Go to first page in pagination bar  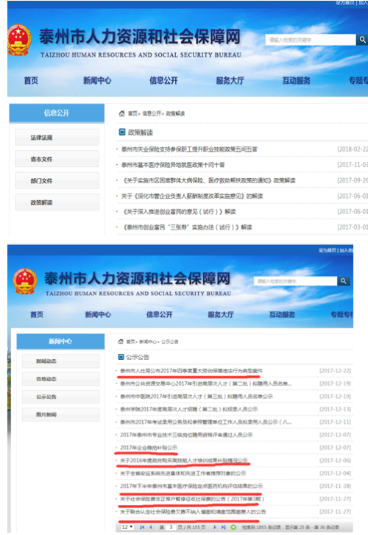[x=142, y=527]
